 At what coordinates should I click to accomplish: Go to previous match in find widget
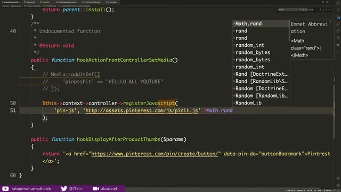pos(320,10)
